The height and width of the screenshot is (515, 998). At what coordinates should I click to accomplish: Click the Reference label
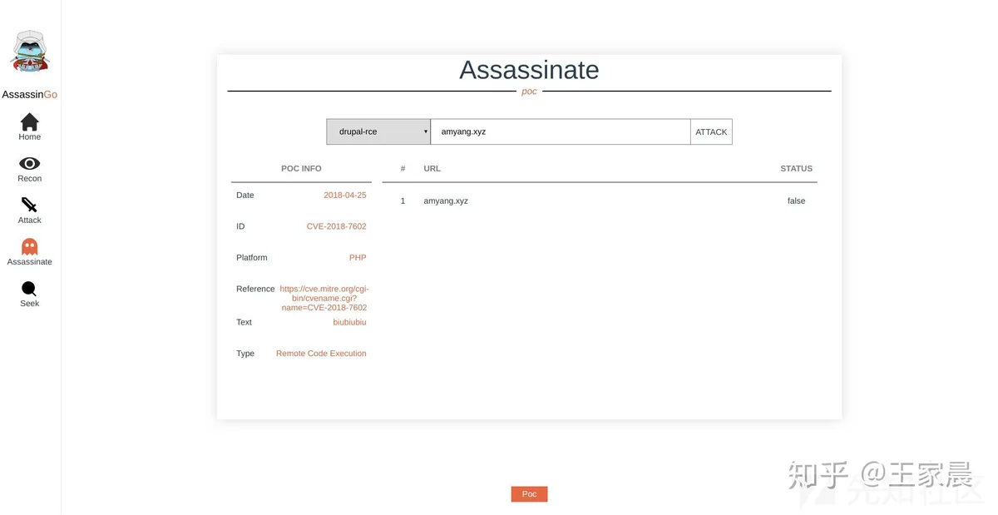coord(255,289)
